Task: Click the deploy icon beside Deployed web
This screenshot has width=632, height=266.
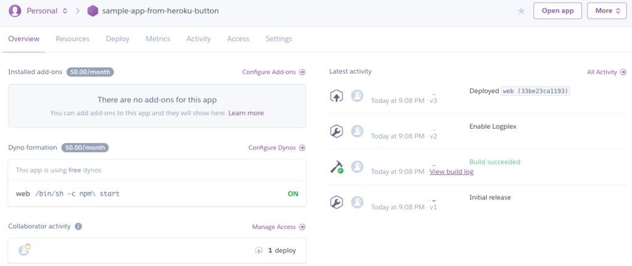Action: tap(336, 96)
